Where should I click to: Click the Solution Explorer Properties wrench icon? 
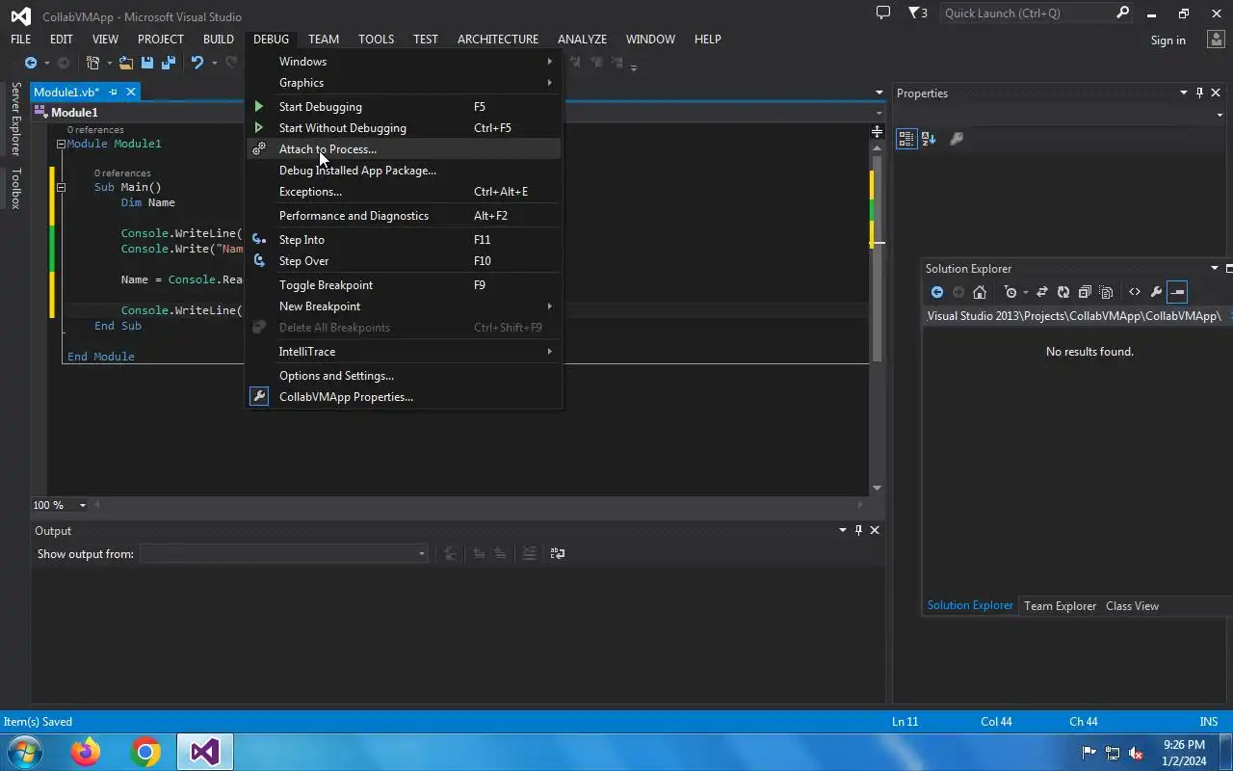pos(1156,292)
